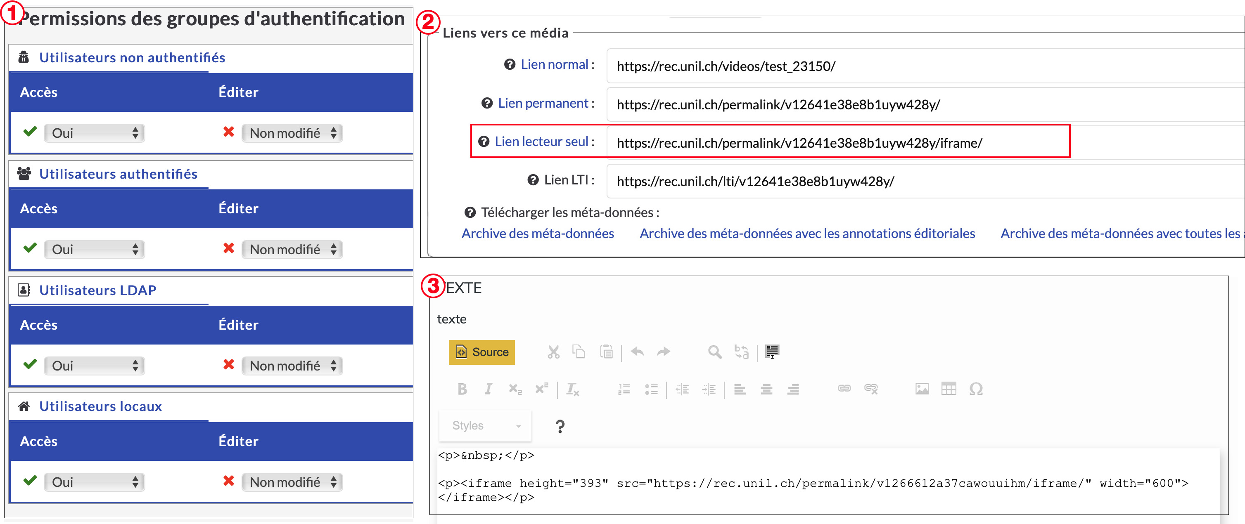Insert image using the Image icon
The width and height of the screenshot is (1245, 524).
[x=922, y=389]
